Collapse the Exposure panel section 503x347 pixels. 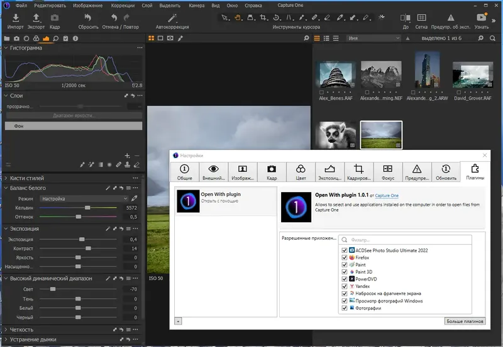point(6,229)
